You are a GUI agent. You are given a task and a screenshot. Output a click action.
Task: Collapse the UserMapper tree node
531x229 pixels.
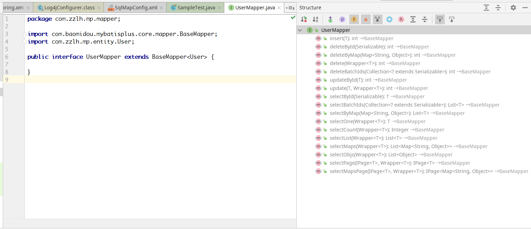[300, 30]
